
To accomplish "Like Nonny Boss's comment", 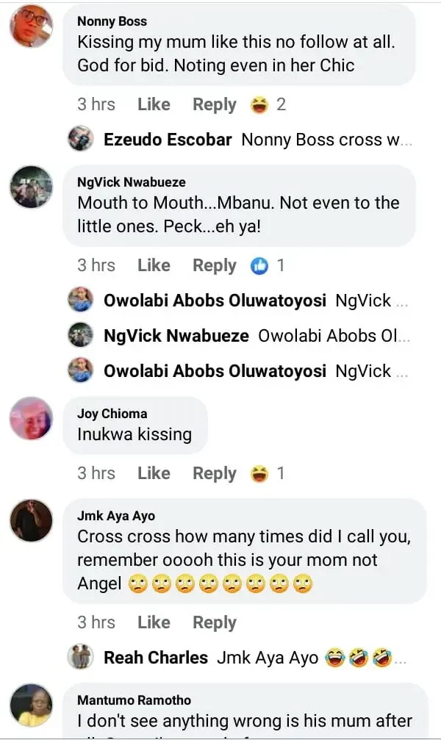I will 154,105.
